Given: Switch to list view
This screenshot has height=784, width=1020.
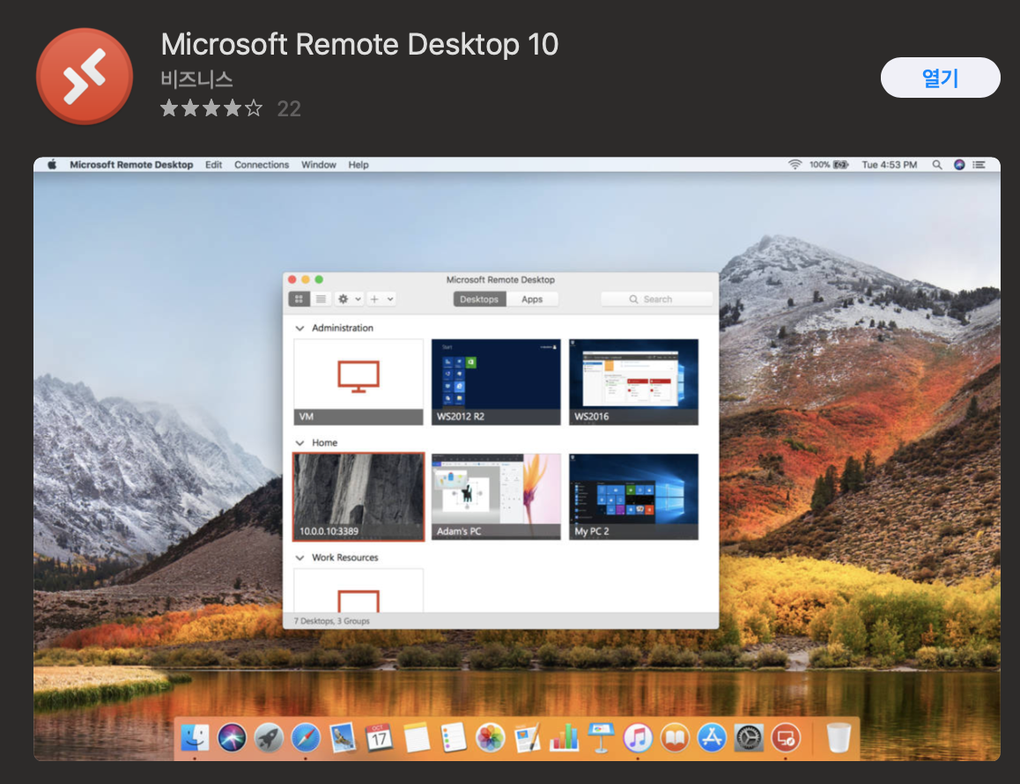Looking at the screenshot, I should click(321, 299).
